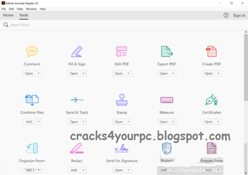Expand the Stamp dropdown arrow
This screenshot has width=248, height=175.
tap(129, 122)
